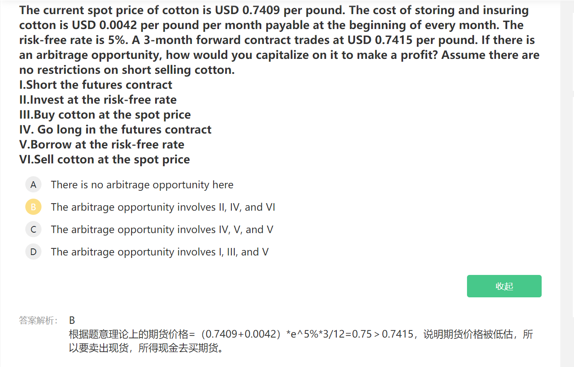
Task: Click statement 'III.Buy cotton at the spot price'
Action: pos(105,114)
